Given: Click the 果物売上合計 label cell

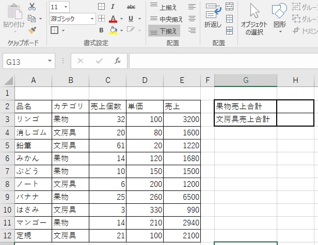Looking at the screenshot, I should (x=246, y=107).
